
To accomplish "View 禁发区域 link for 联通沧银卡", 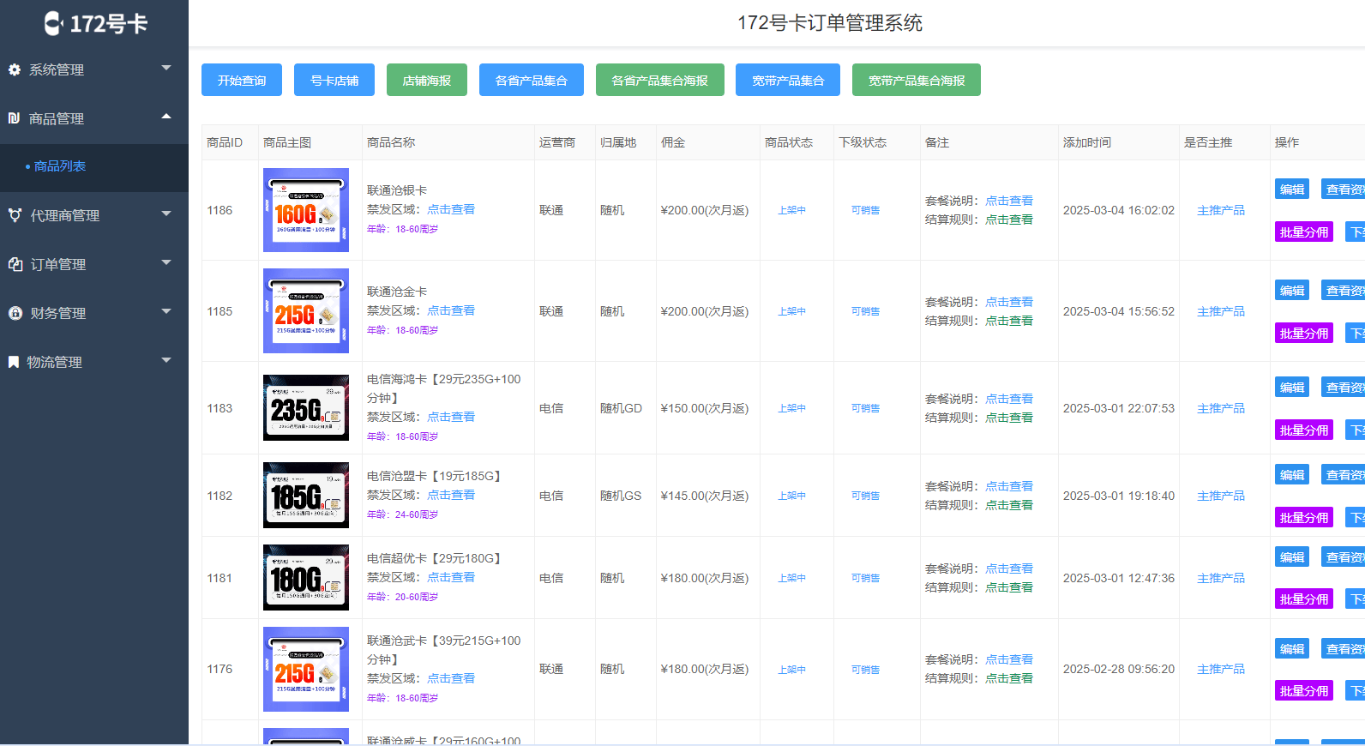I will pos(451,209).
